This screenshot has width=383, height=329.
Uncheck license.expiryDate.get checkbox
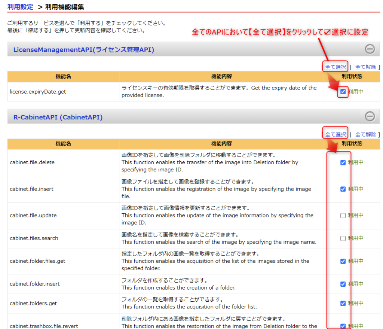point(343,91)
